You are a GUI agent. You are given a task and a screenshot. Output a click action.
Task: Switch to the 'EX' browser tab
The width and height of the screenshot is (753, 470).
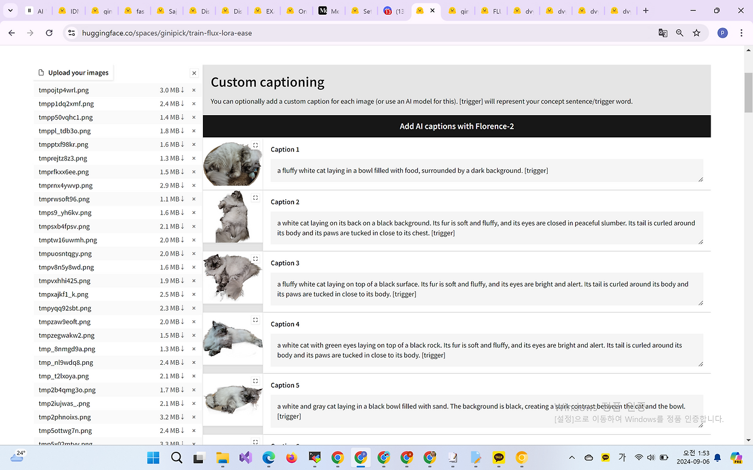coord(265,11)
